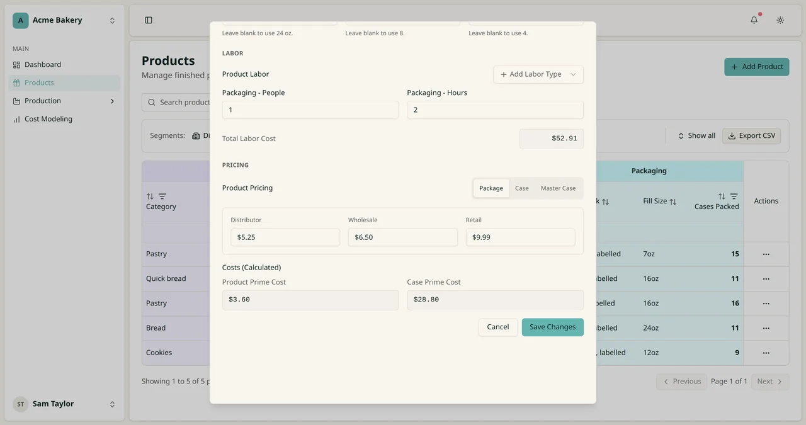Sort by Fill Size arrows
806x425 pixels.
673,201
